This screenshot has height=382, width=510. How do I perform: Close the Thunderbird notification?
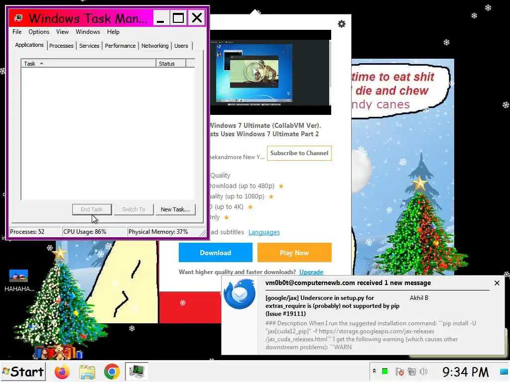(x=497, y=283)
